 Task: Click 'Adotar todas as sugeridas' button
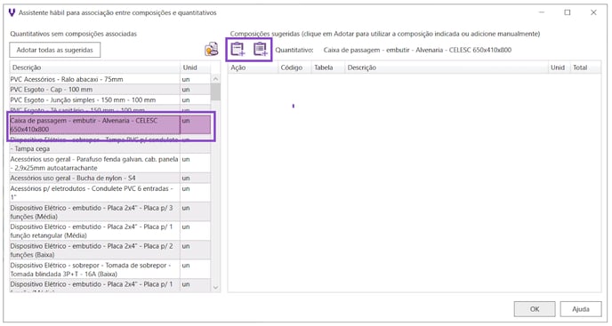(54, 50)
